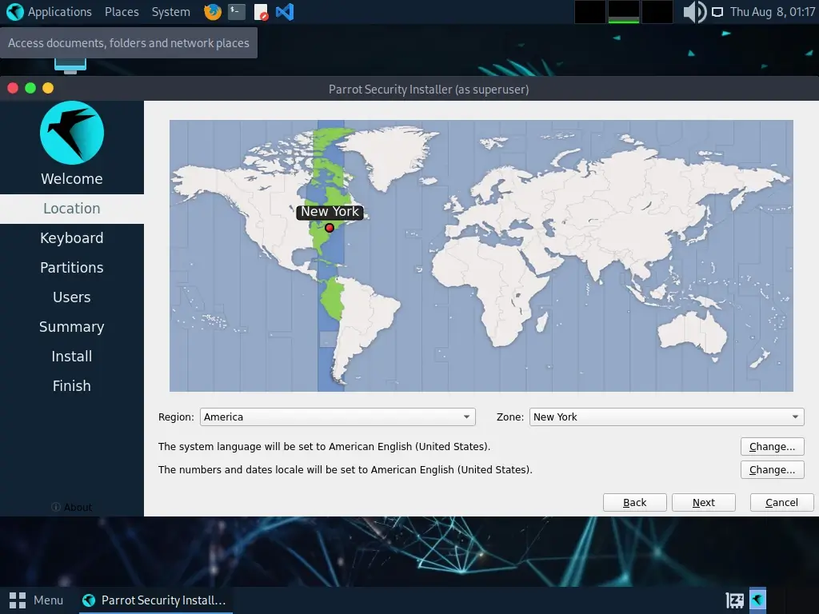This screenshot has width=819, height=614.
Task: Click the Parrot logo in installer sidebar
Action: tap(72, 133)
